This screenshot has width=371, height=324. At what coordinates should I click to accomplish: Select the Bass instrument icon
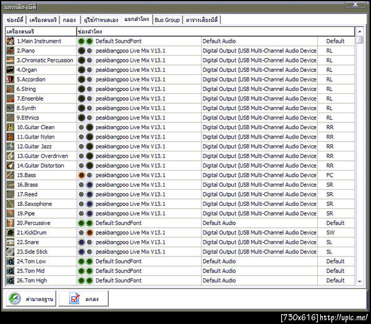[10, 176]
